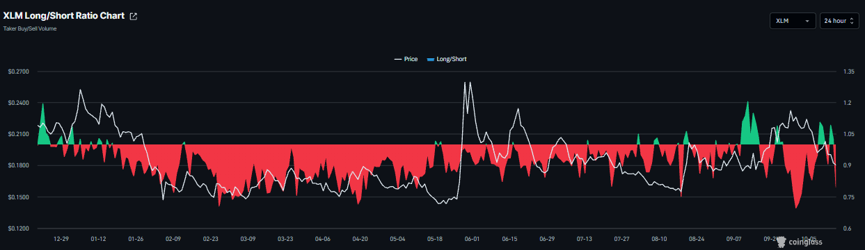Click the 08-24 date label
This screenshot has height=250, width=865.
coord(696,239)
